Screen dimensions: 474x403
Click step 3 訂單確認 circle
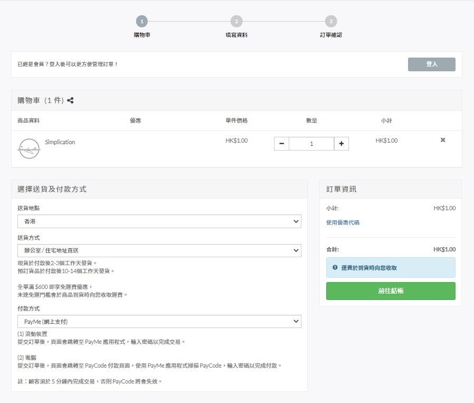[x=331, y=22]
